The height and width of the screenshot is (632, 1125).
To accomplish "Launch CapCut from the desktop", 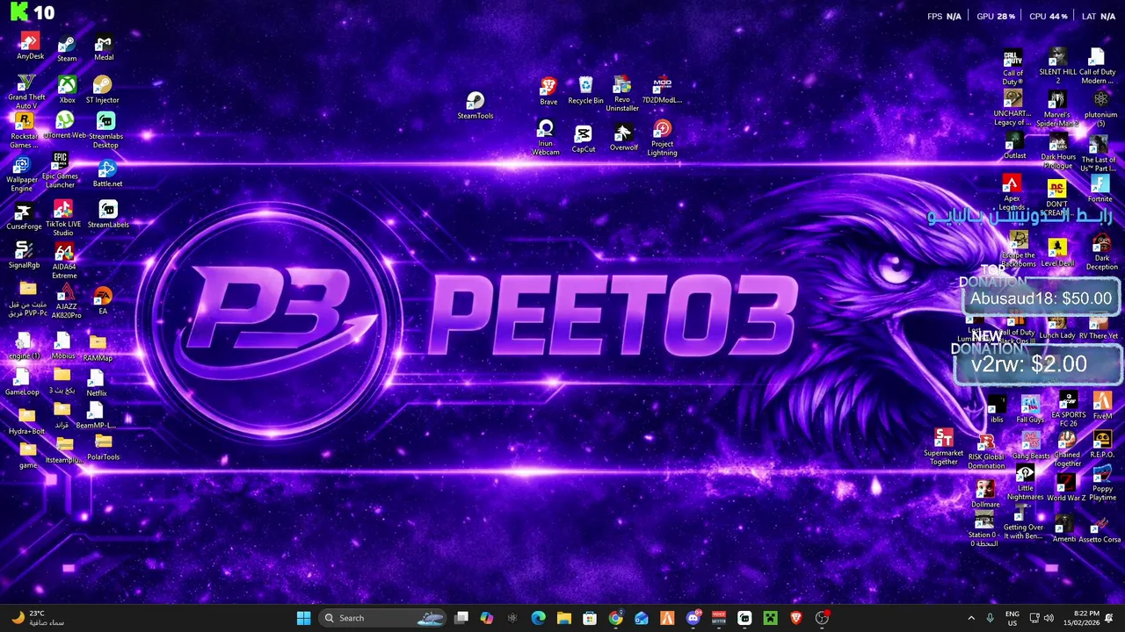I will point(584,139).
